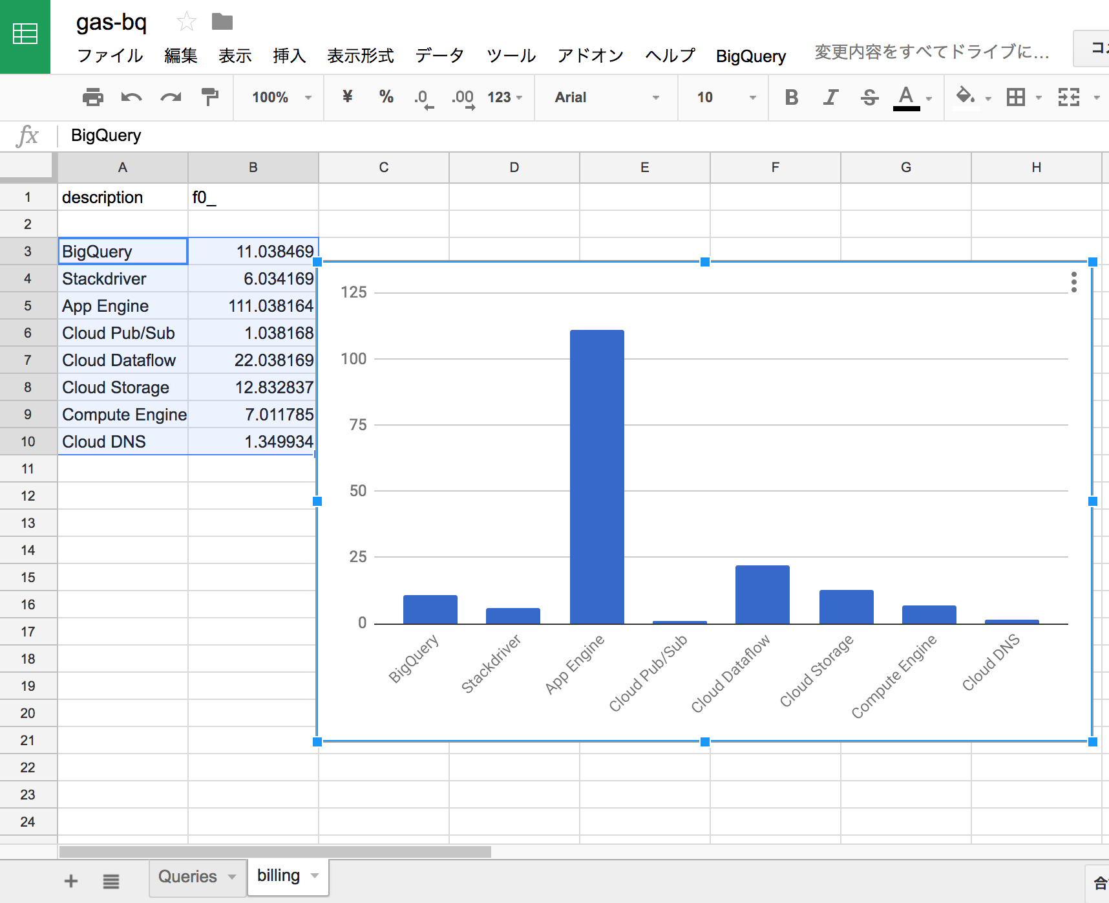
Task: Select the Stackdriver cell
Action: pyautogui.click(x=123, y=279)
